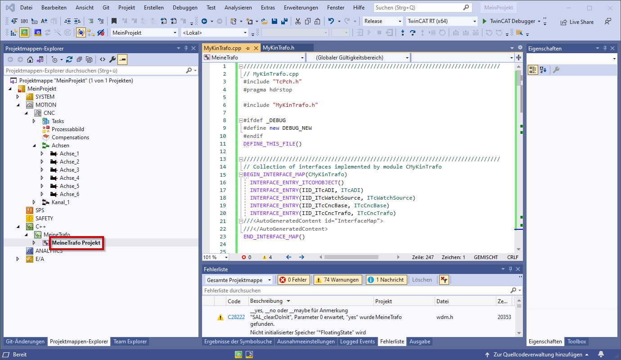The width and height of the screenshot is (621, 360).
Task: Toggle the highlighted Preview Selected Items icon
Action: pyautogui.click(x=122, y=59)
